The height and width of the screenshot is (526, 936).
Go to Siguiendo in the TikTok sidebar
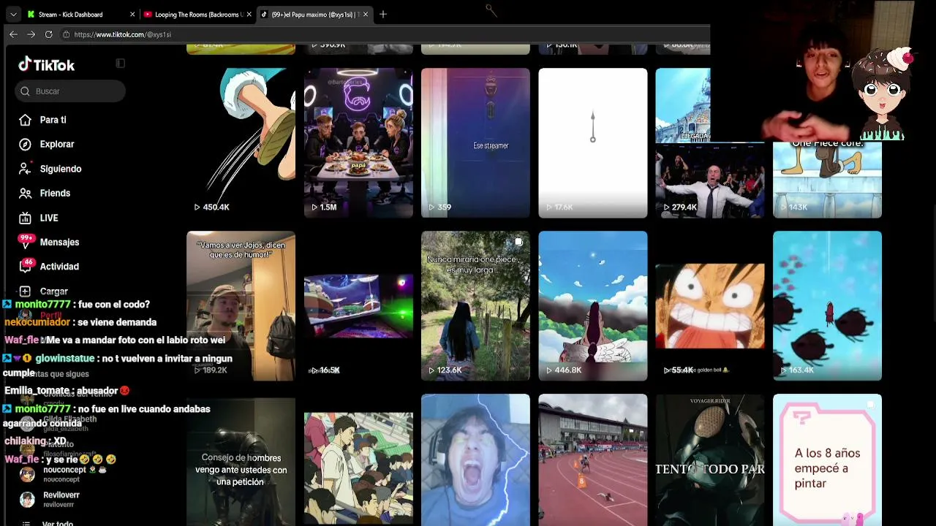tap(61, 169)
